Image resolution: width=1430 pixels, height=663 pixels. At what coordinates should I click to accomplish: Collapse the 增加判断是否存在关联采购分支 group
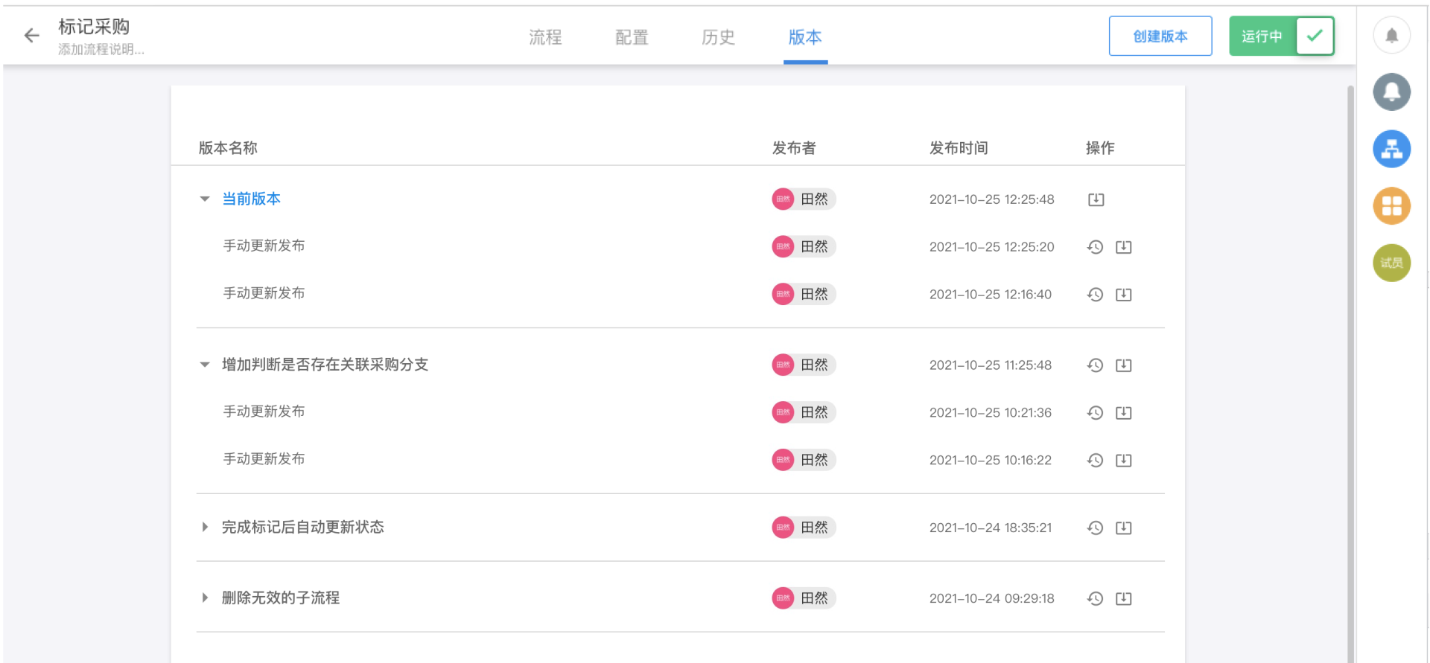[x=205, y=365]
